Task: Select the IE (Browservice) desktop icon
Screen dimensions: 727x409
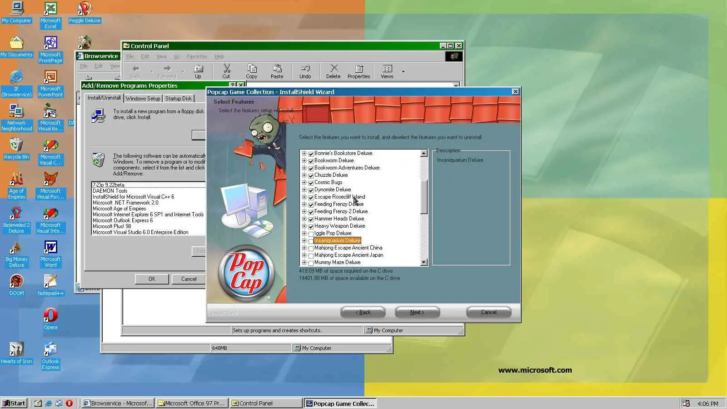Action: pyautogui.click(x=16, y=83)
